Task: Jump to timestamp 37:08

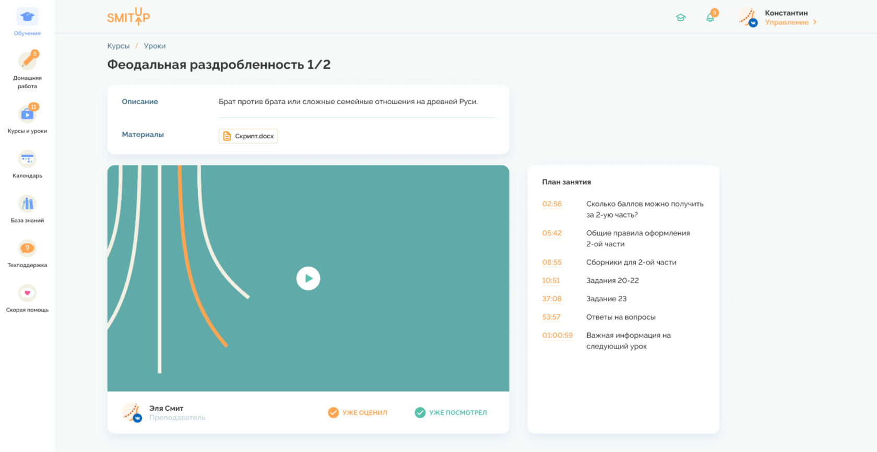Action: click(552, 299)
